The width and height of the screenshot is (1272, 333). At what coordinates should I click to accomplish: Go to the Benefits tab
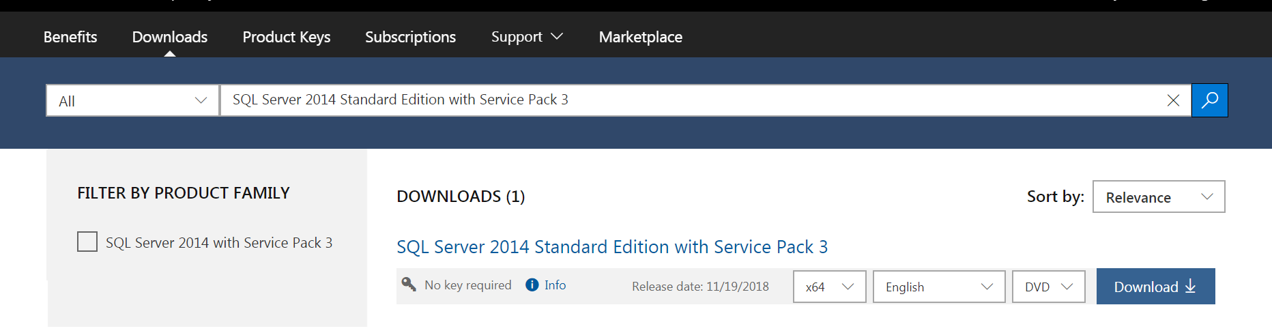pos(70,37)
